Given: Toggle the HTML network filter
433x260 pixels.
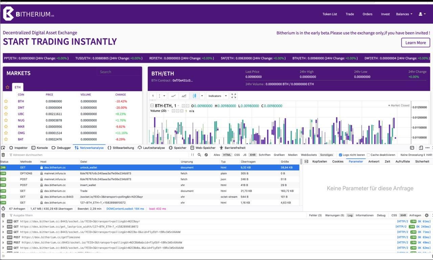Looking at the screenshot, I should pyautogui.click(x=227, y=155).
